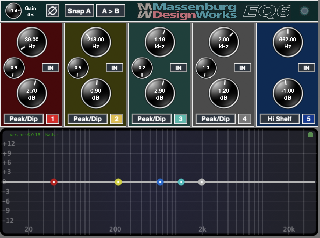Open settings via the gear icon
320x238 pixels.
[304, 11]
